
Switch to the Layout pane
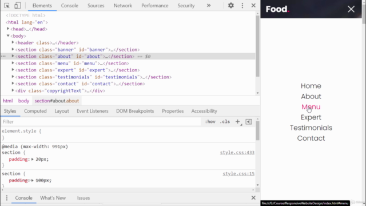62,111
